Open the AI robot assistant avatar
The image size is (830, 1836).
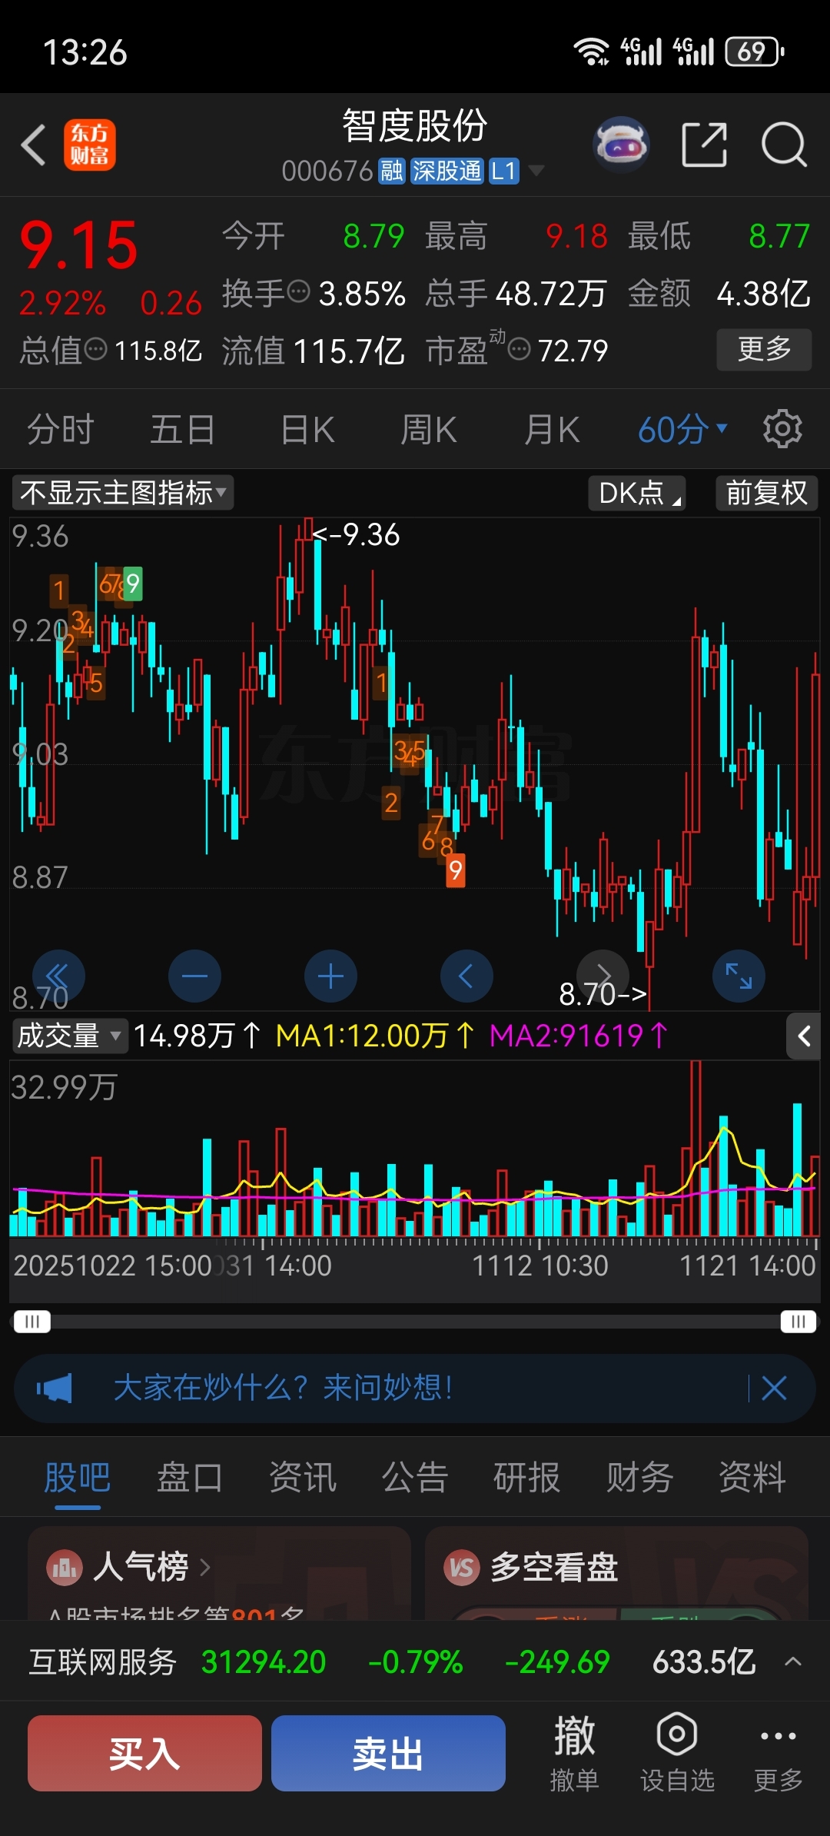pos(621,144)
